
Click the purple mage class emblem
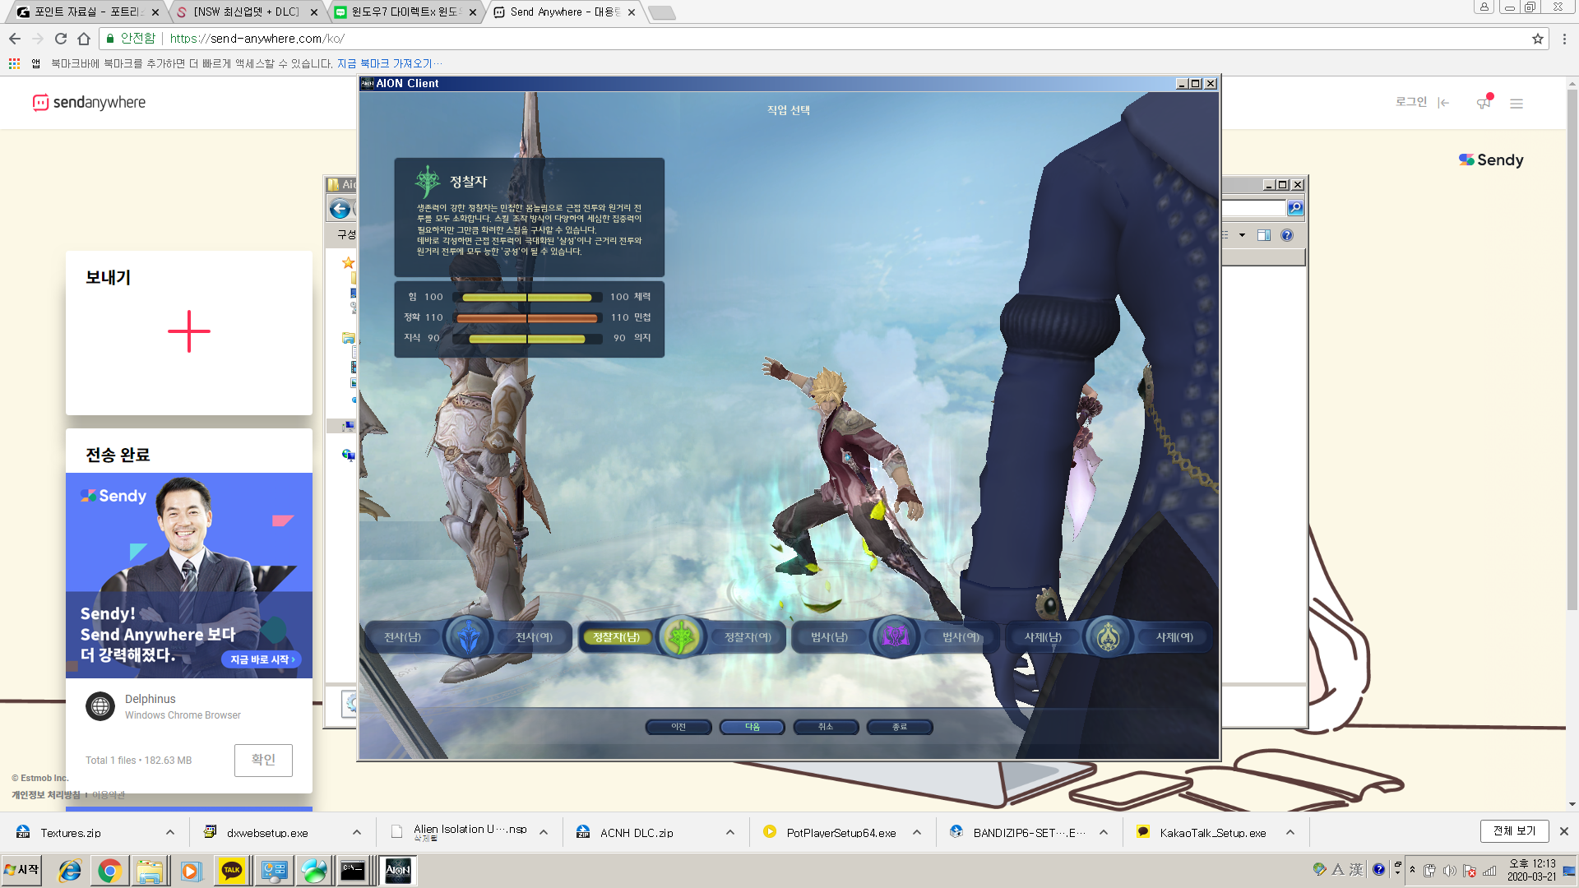click(895, 637)
